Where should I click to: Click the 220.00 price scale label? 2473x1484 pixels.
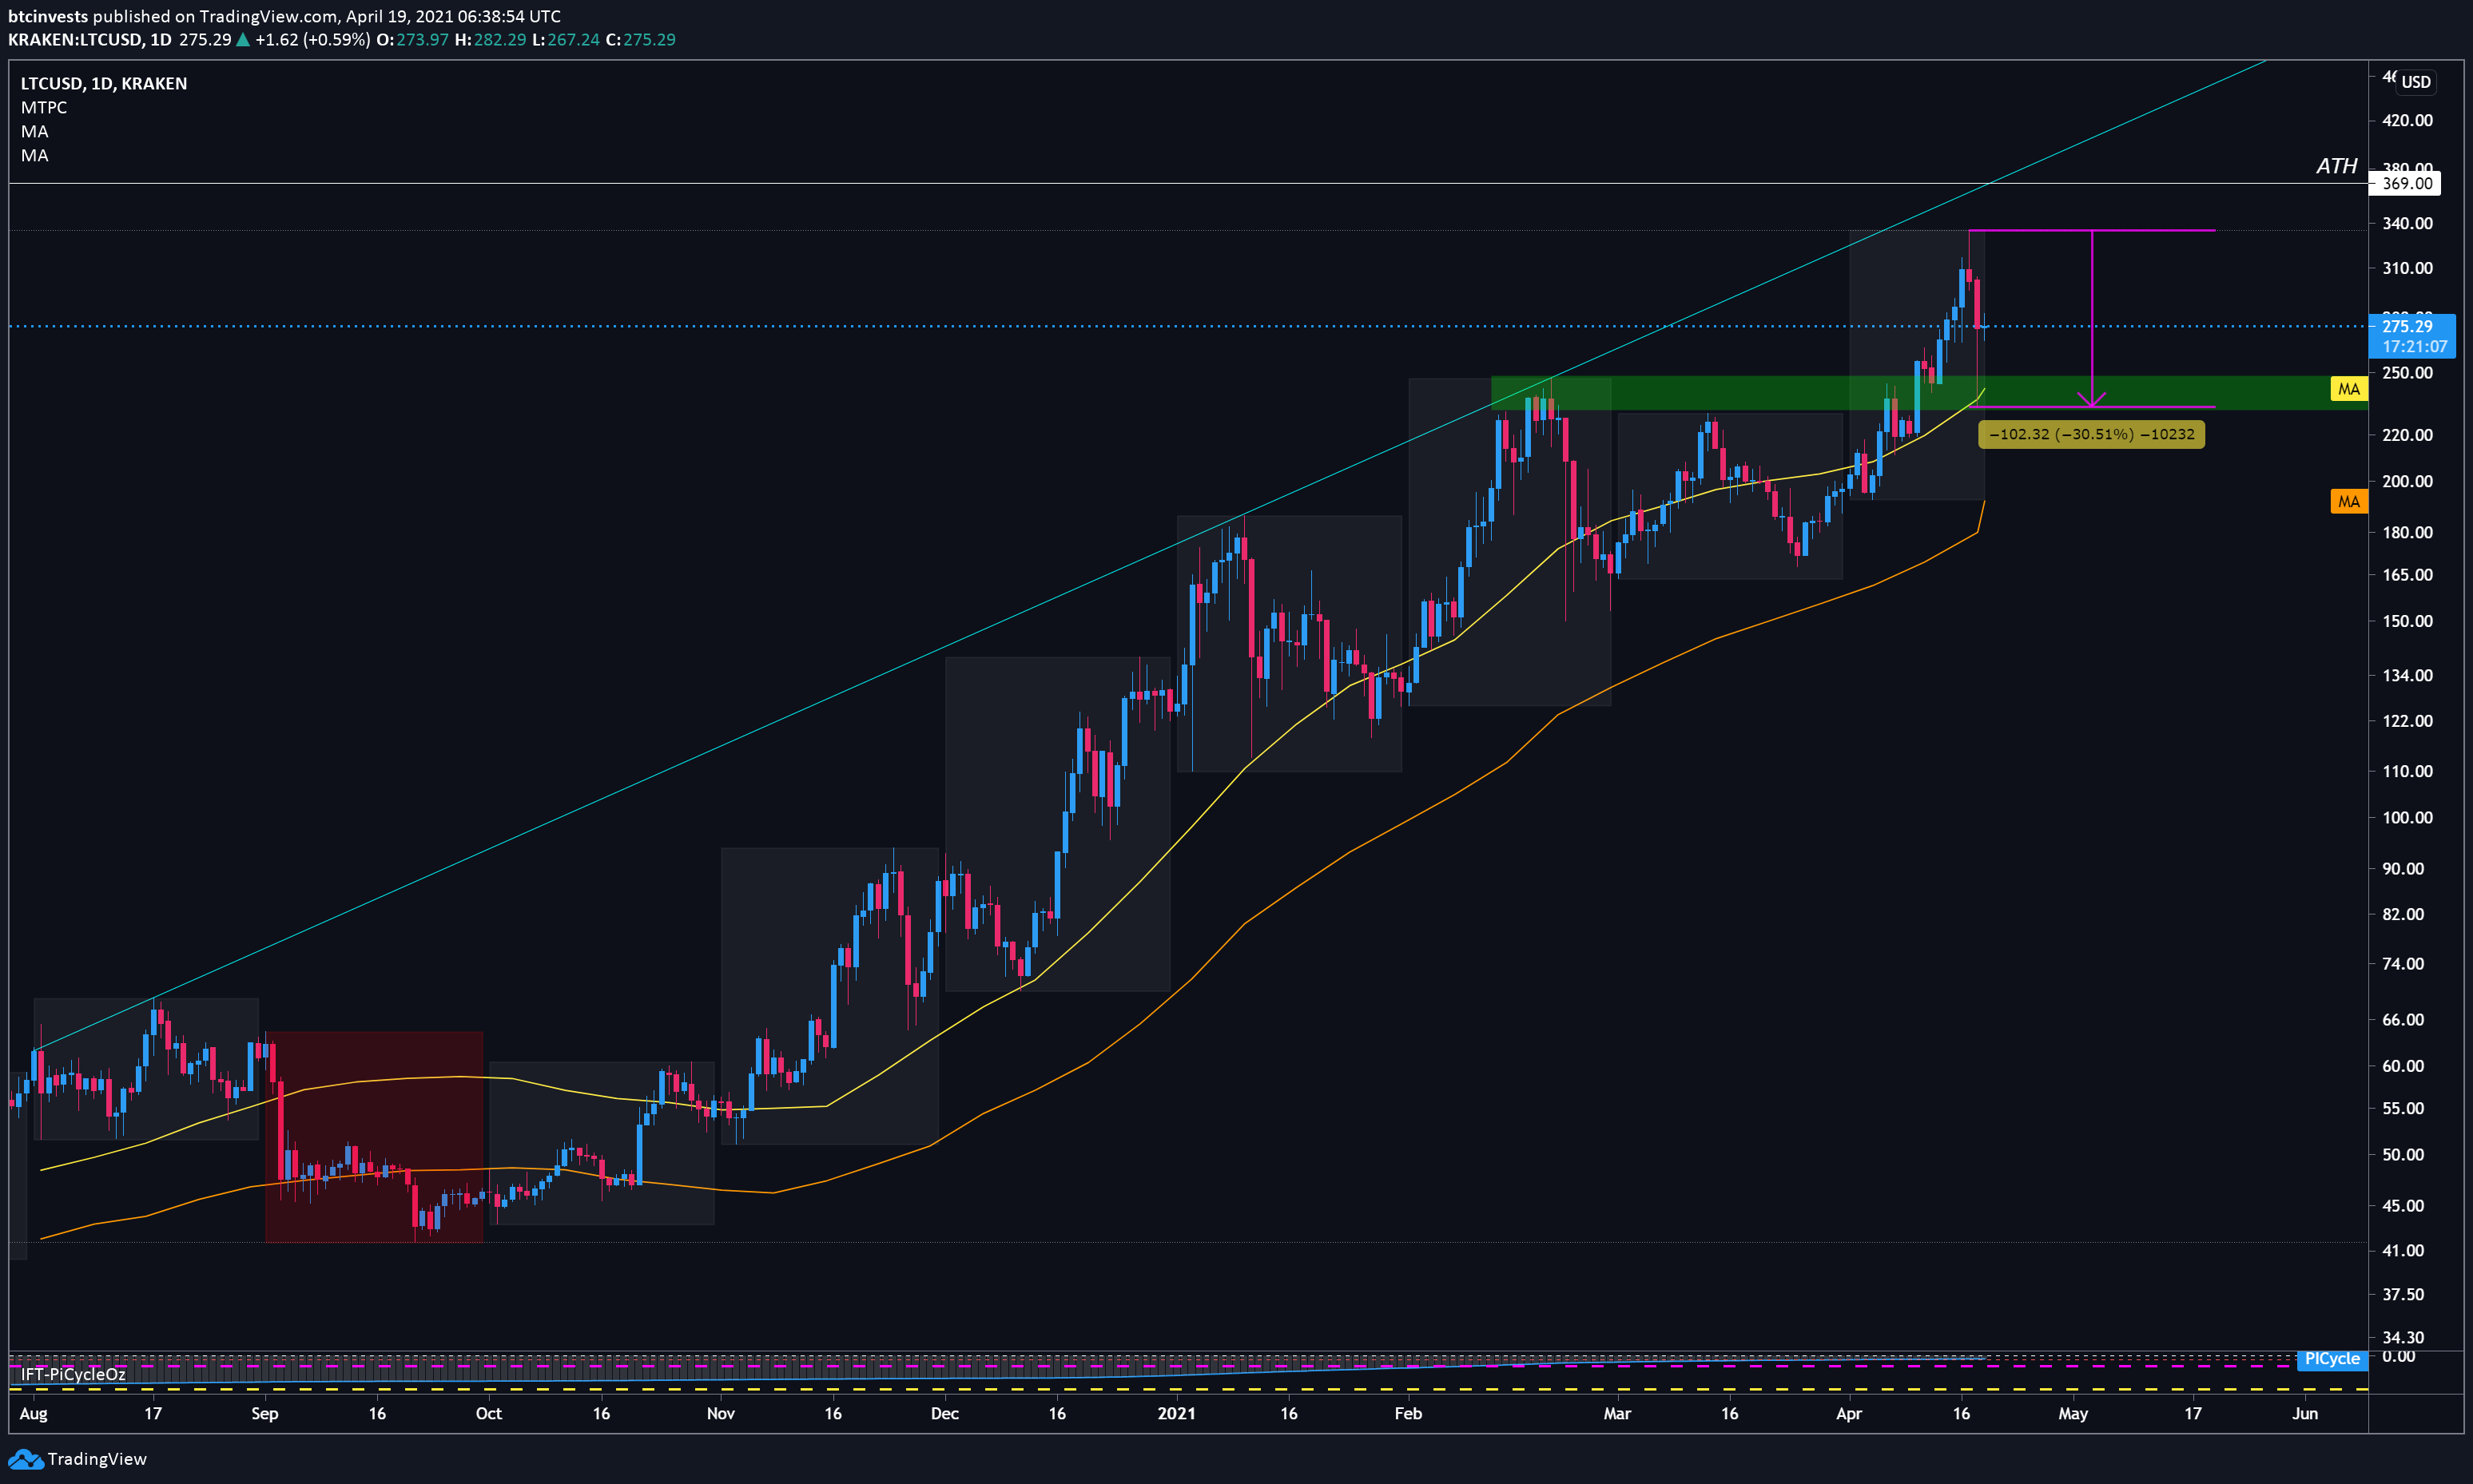[x=2407, y=435]
